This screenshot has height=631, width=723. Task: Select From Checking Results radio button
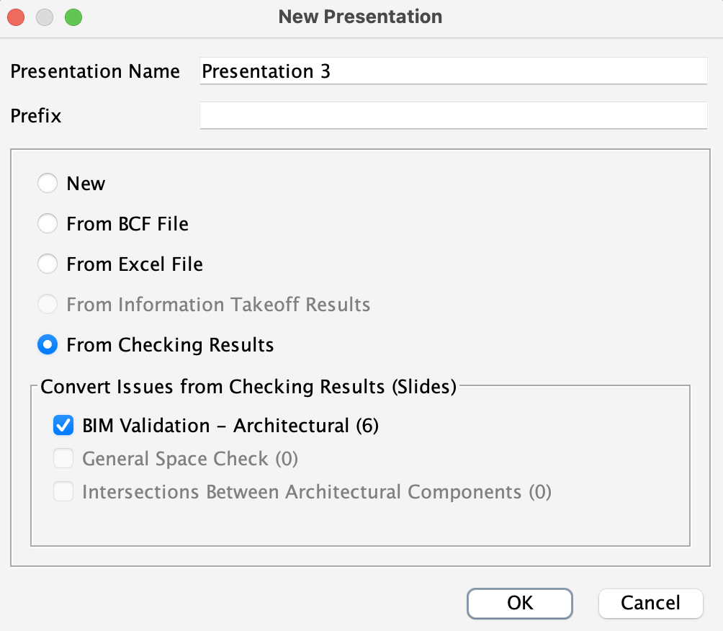point(48,344)
